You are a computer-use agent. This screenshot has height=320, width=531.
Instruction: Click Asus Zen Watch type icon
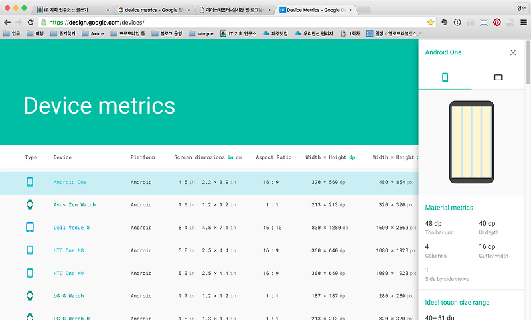pos(30,204)
